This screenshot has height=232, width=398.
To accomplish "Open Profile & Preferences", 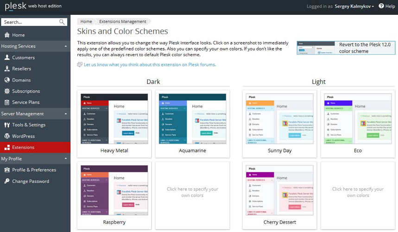I will (x=35, y=169).
